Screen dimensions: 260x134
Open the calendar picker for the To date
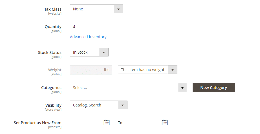pyautogui.click(x=165, y=122)
